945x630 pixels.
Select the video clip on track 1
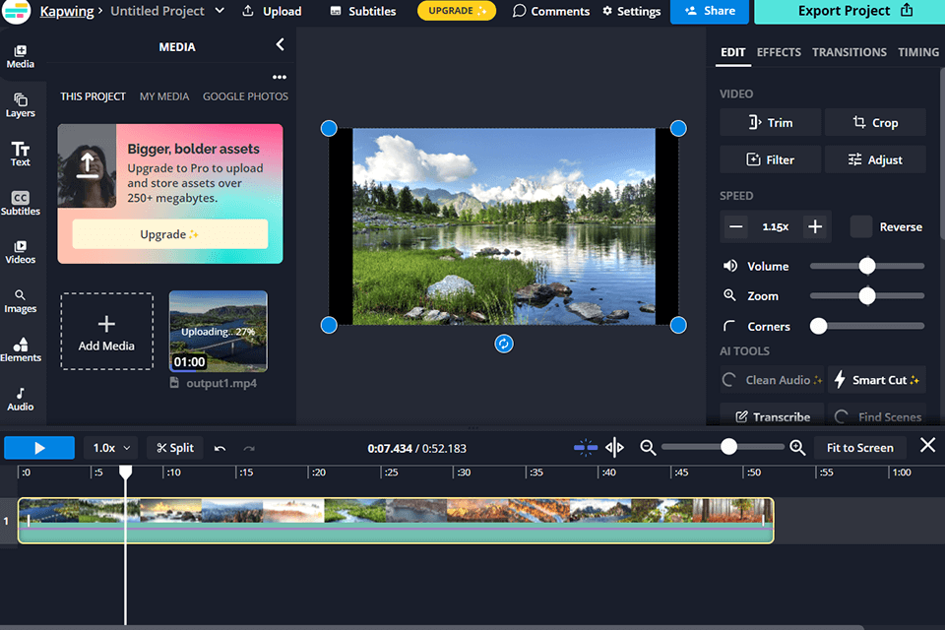click(396, 521)
